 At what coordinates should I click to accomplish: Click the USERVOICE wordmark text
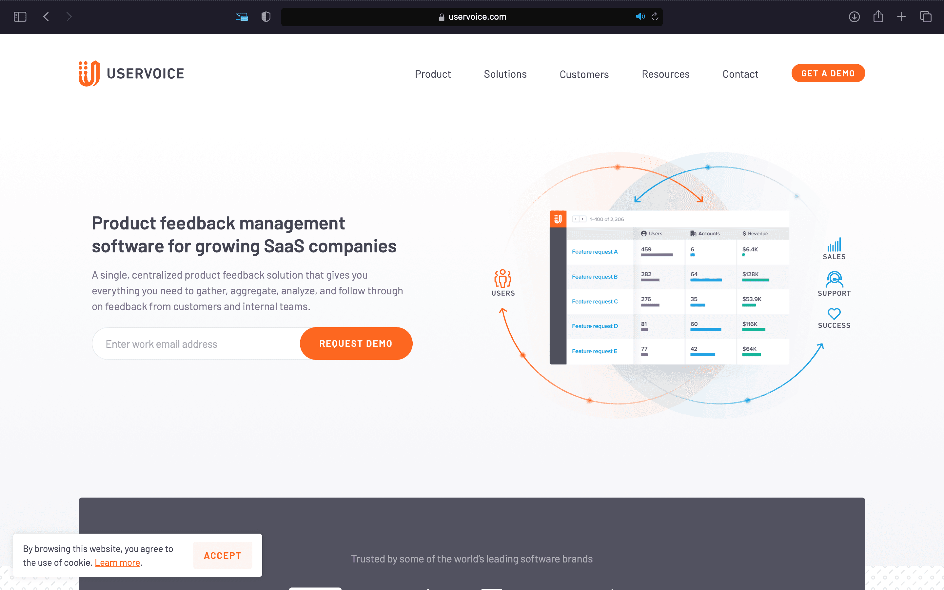click(146, 73)
